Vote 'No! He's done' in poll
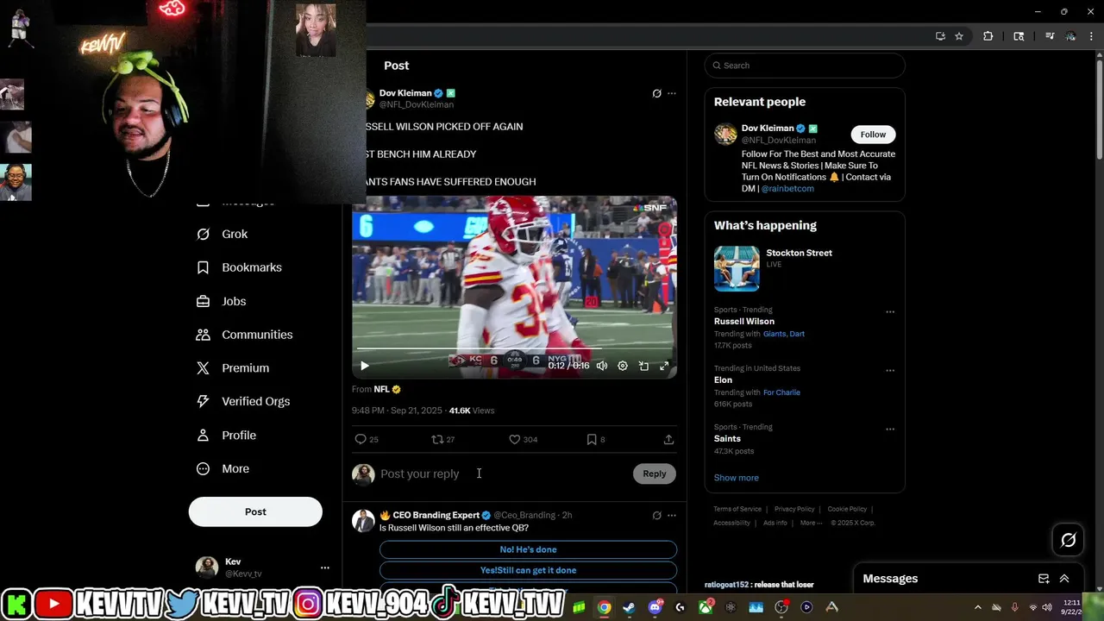This screenshot has width=1104, height=621. (528, 549)
